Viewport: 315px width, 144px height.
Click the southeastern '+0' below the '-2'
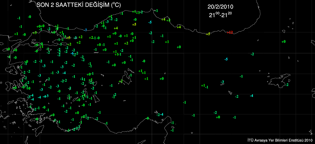(x=218, y=117)
